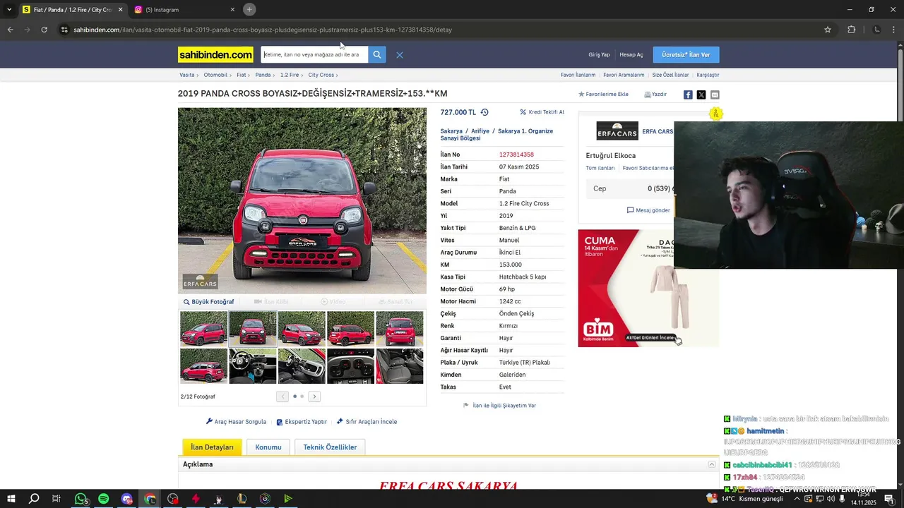Collapse the Açıklama section

(712, 464)
